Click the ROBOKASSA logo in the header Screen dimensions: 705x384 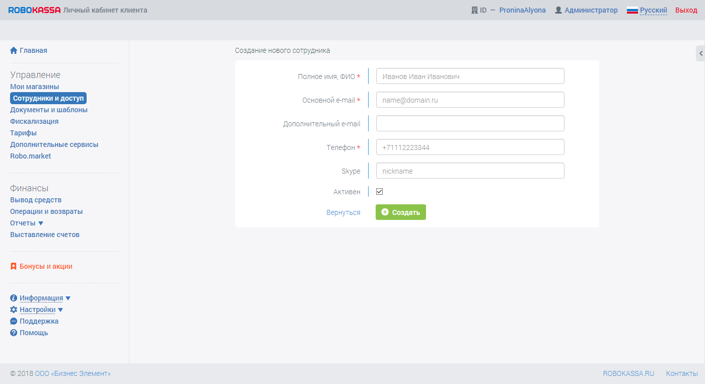[x=34, y=10]
